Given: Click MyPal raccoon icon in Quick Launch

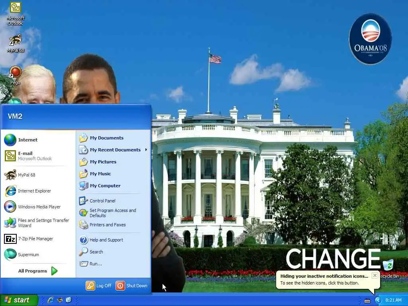Looking at the screenshot, I should click(x=60, y=300).
